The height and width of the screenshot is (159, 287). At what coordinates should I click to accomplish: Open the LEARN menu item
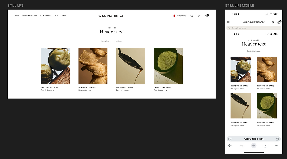[64, 16]
